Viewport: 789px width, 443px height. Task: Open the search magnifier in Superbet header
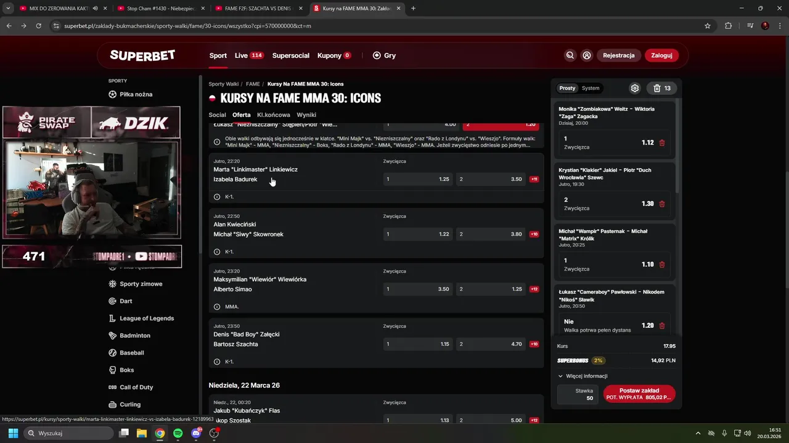click(570, 55)
